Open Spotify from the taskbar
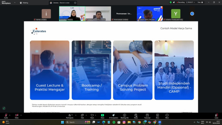Viewport: 222px width, 125px height. pos(114,122)
